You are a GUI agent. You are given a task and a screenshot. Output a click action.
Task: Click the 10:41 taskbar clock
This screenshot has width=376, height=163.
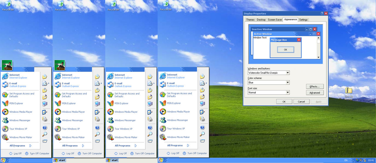371,160
